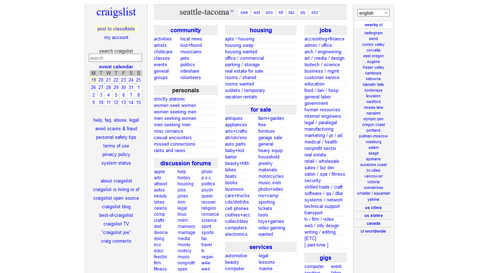Open the craig connects link
Screen dimensions: 479x273
(x=116, y=241)
